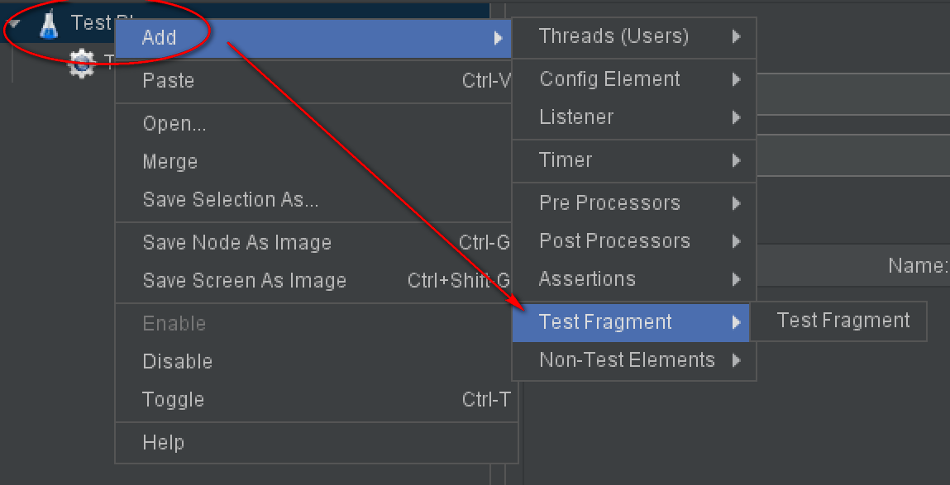Select the Merge menu entry
This screenshot has width=950, height=485.
pyautogui.click(x=316, y=162)
